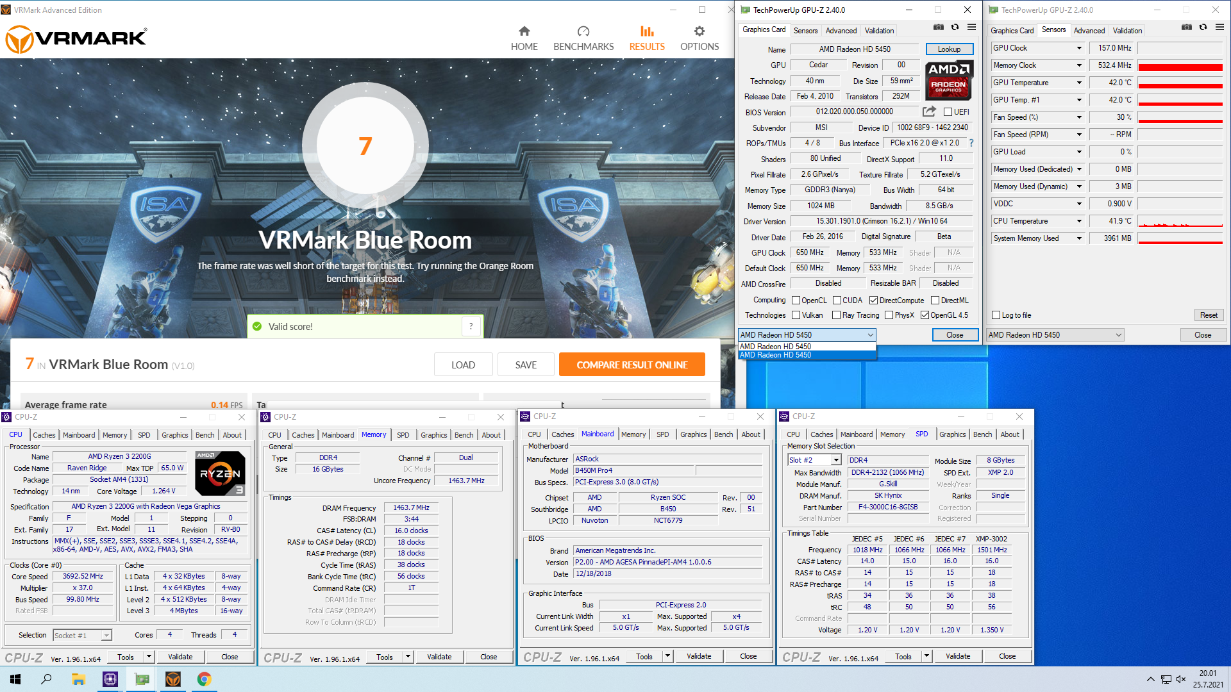Viewport: 1231px width, 692px height.
Task: Click BIOS export share icon in GPU-Z
Action: [929, 111]
